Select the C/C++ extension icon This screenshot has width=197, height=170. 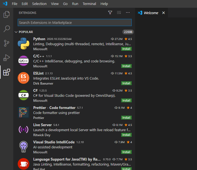click(x=24, y=61)
